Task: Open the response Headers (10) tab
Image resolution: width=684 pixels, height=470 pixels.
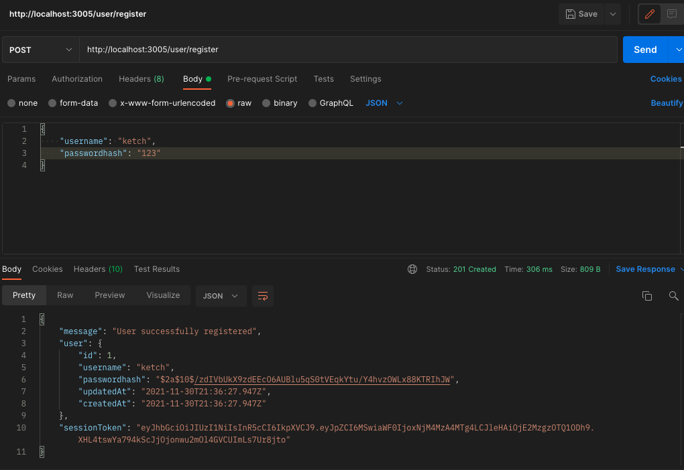Action: click(x=98, y=269)
